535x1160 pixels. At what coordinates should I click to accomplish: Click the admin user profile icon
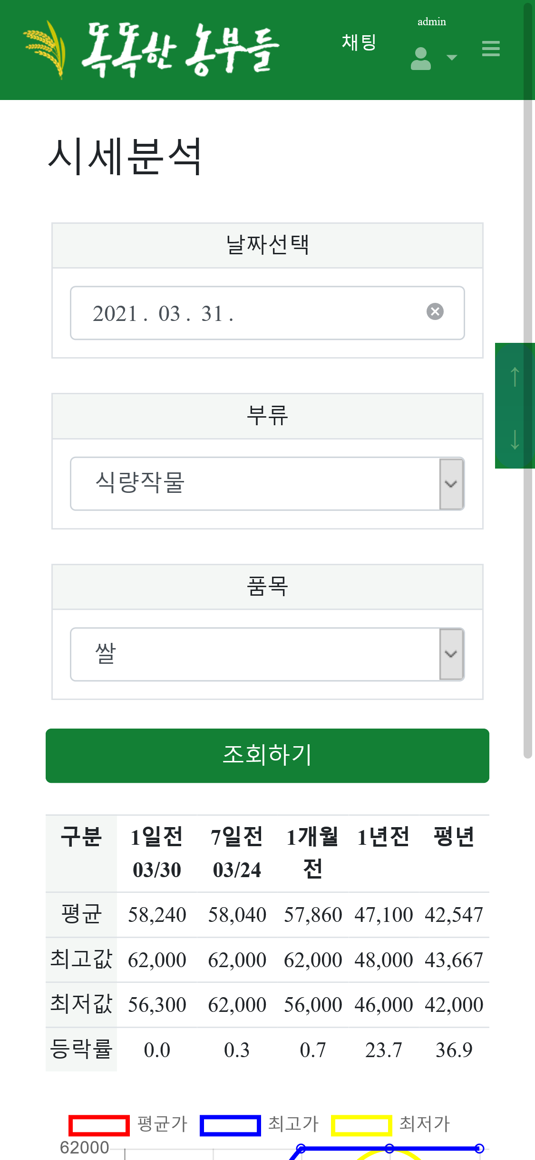click(421, 59)
